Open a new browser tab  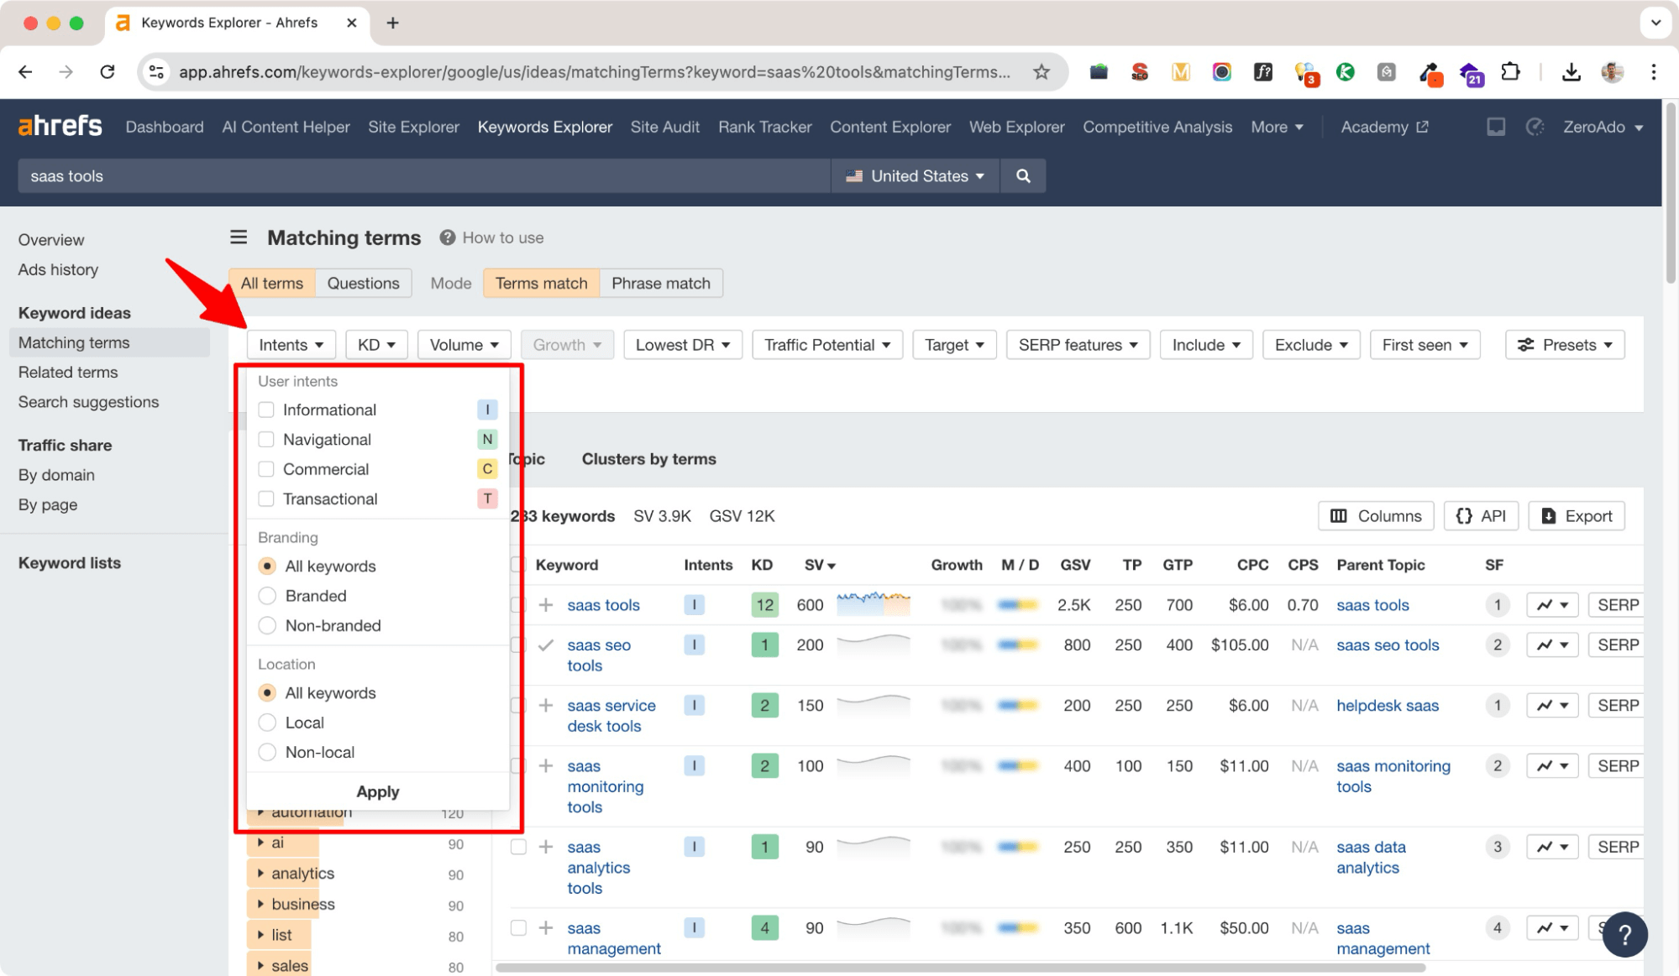coord(392,23)
